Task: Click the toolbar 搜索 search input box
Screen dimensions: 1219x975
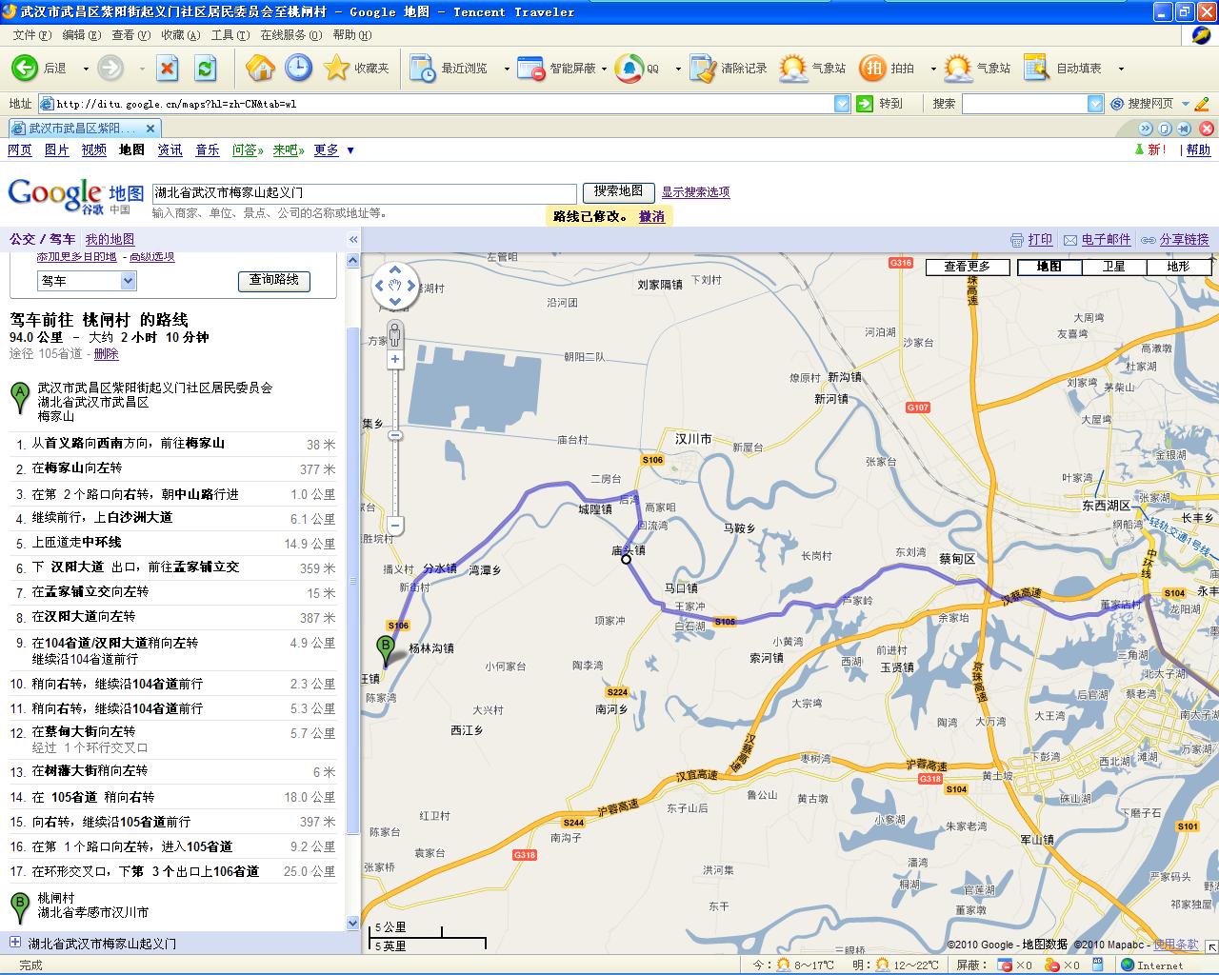Action: point(1024,104)
